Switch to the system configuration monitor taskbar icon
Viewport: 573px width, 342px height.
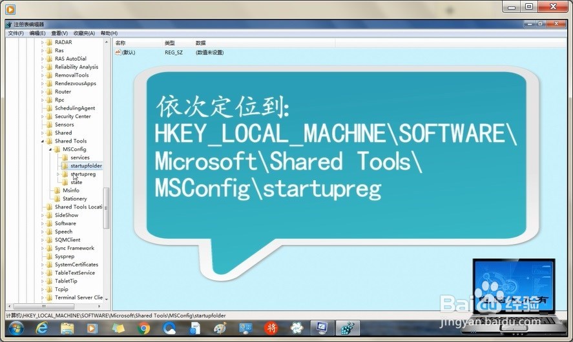tap(322, 328)
